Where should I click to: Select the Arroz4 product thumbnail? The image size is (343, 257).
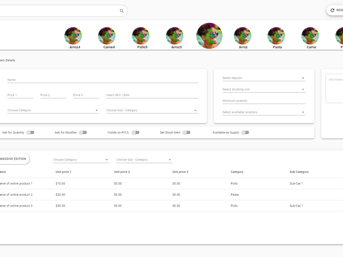73,36
